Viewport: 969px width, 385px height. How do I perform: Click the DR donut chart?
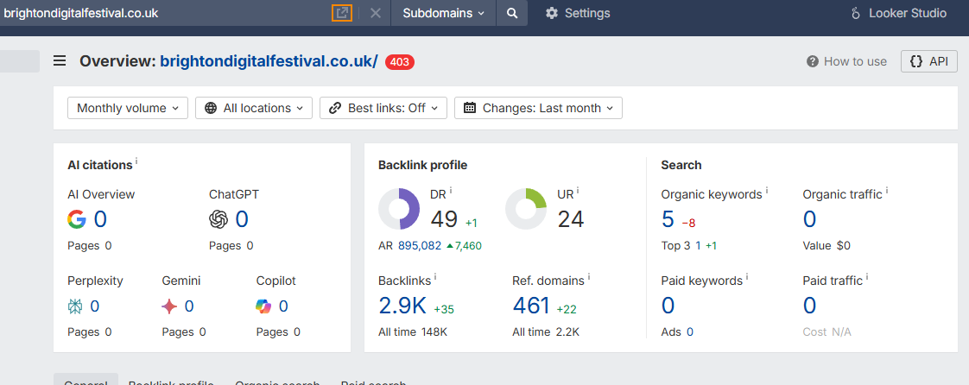(x=399, y=209)
